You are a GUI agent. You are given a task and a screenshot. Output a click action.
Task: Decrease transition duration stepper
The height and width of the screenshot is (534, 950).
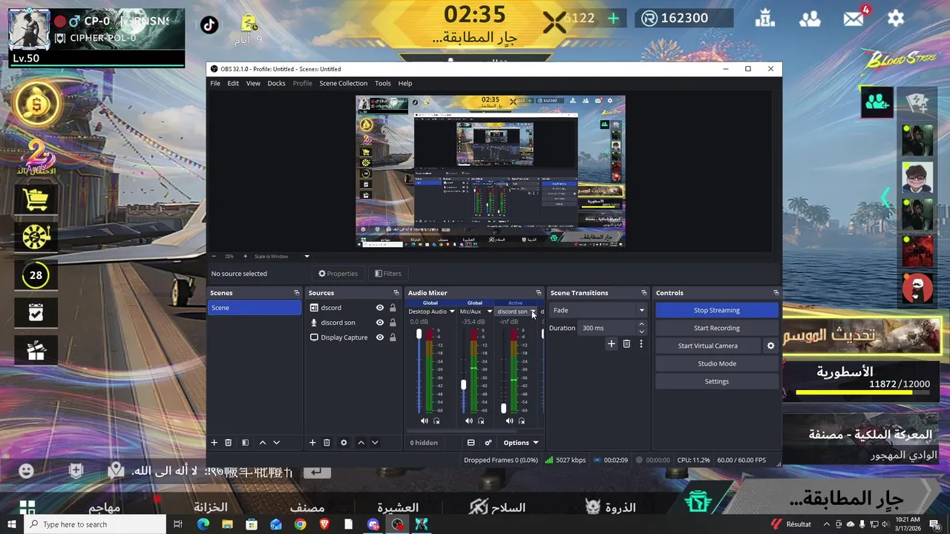[x=641, y=332]
